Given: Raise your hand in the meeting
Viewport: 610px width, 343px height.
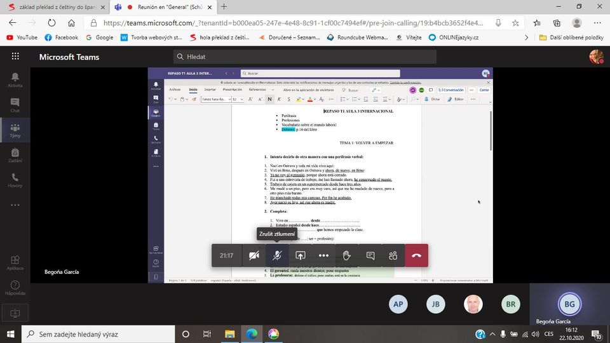Looking at the screenshot, I should [347, 255].
